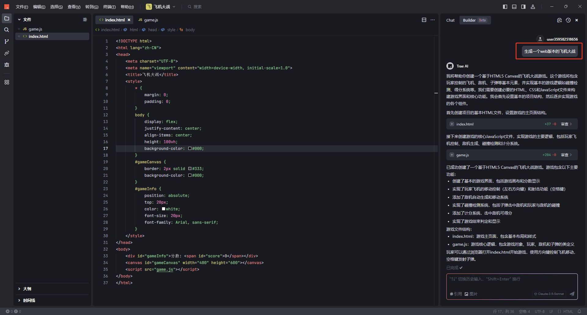Select index.html in the file tree
The image size is (587, 315).
click(x=52, y=36)
